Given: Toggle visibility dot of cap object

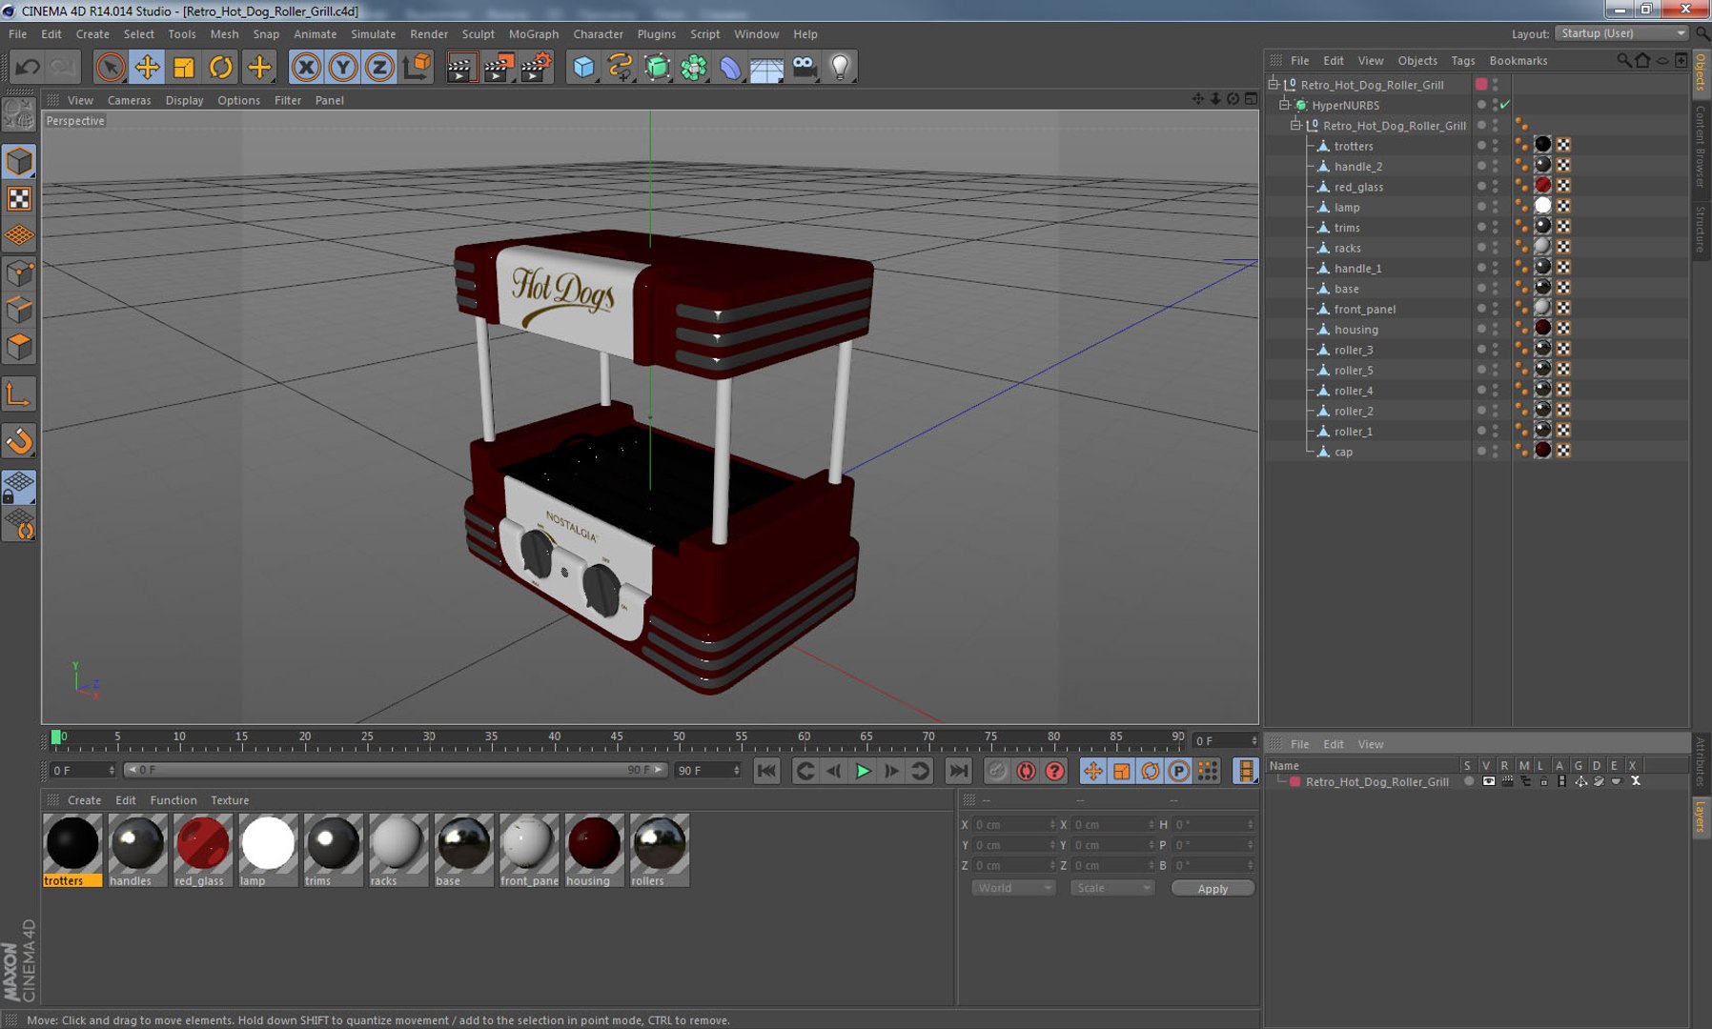Looking at the screenshot, I should coord(1481,451).
